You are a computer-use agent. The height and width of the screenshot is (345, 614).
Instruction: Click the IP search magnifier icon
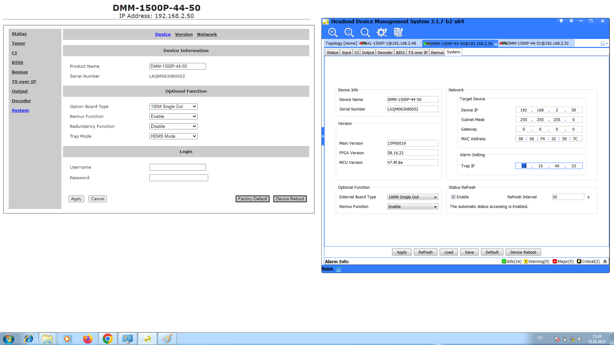click(333, 32)
